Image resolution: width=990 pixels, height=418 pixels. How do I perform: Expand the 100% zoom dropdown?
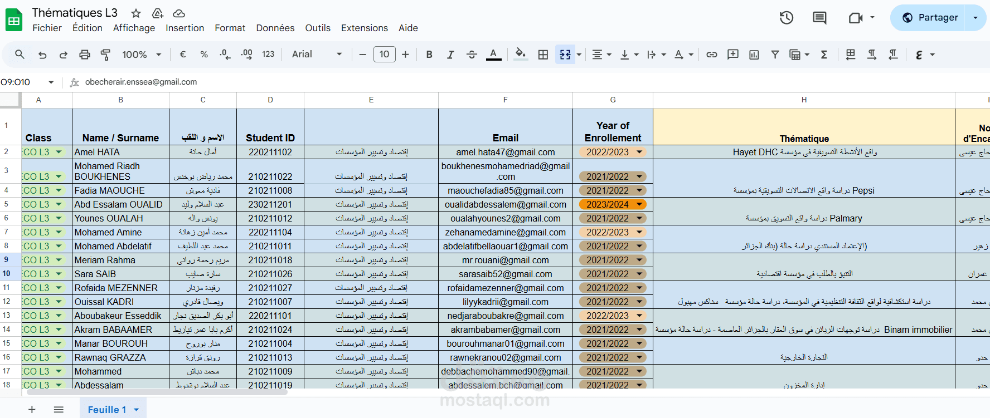point(142,55)
